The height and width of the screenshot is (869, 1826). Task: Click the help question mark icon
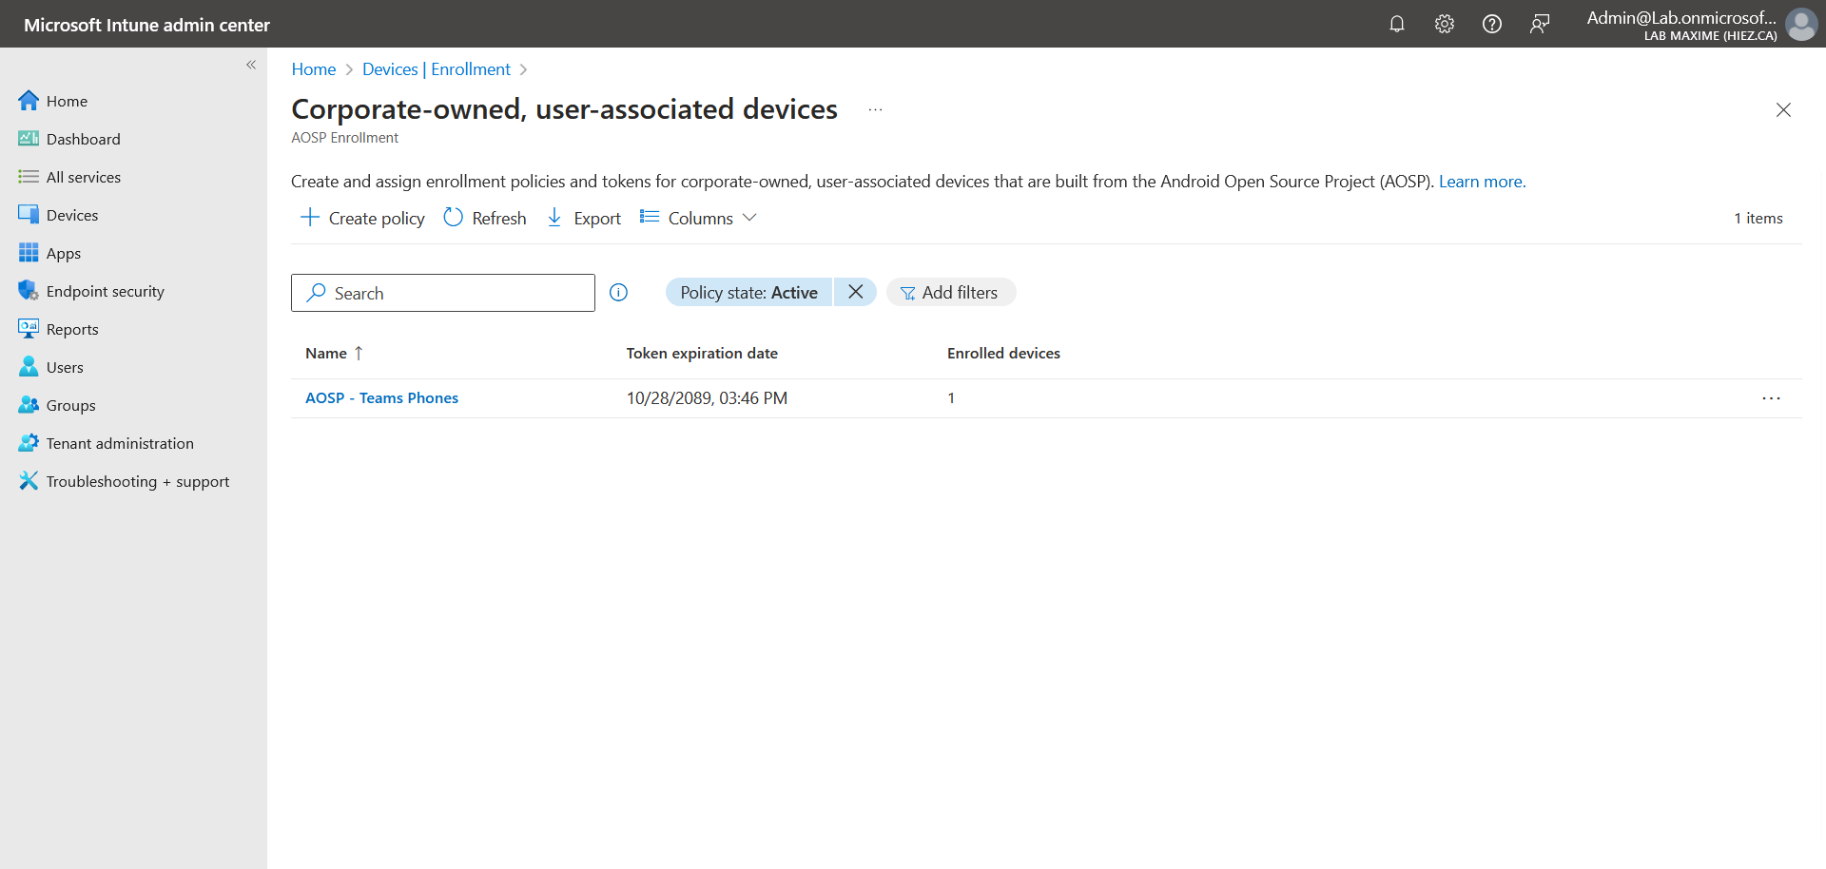tap(1491, 24)
